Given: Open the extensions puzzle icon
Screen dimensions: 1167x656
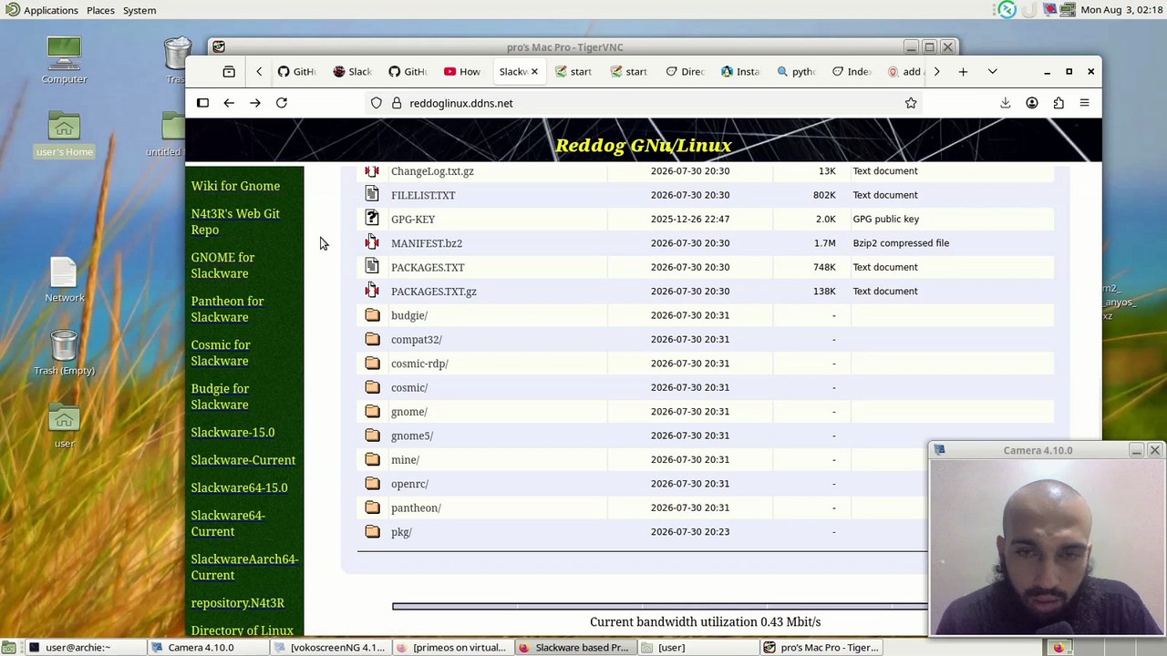Looking at the screenshot, I should coord(1059,103).
